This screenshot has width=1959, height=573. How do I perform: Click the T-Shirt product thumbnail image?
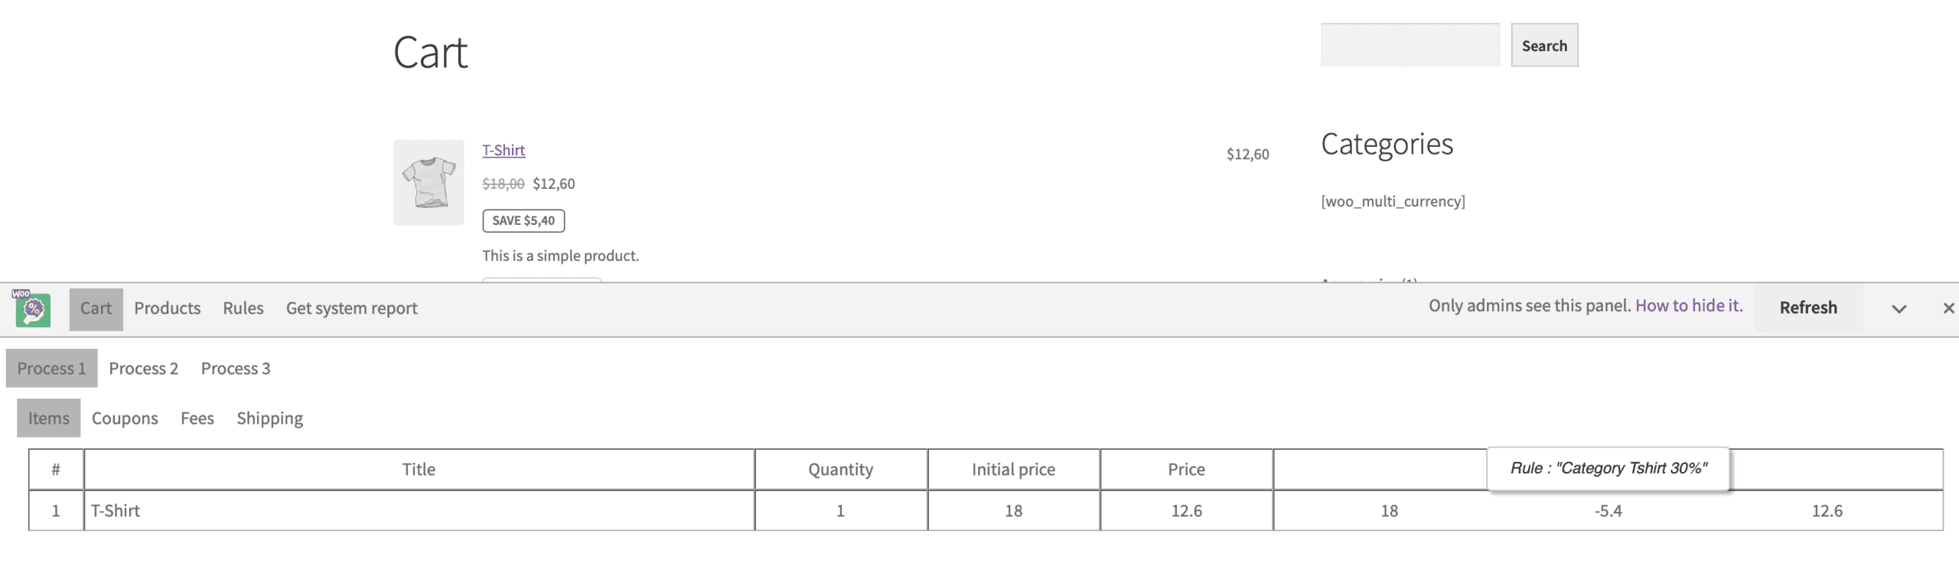click(x=429, y=182)
